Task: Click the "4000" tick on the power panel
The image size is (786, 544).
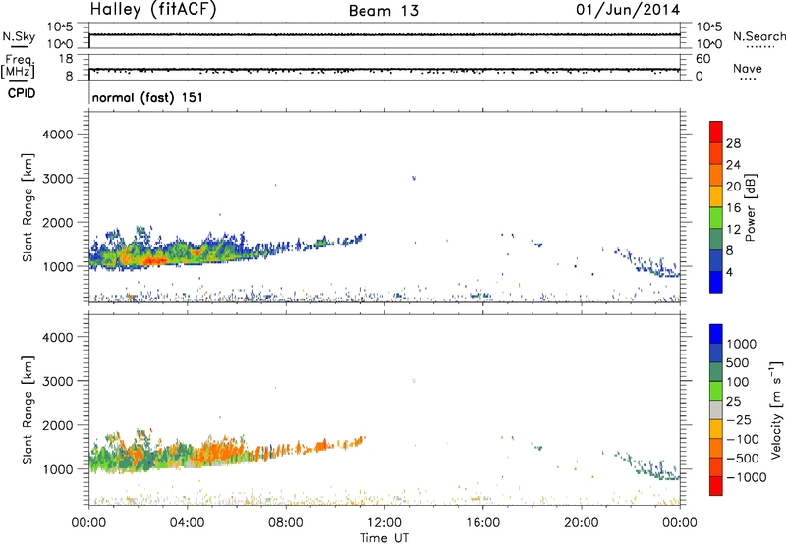Action: [x=58, y=135]
